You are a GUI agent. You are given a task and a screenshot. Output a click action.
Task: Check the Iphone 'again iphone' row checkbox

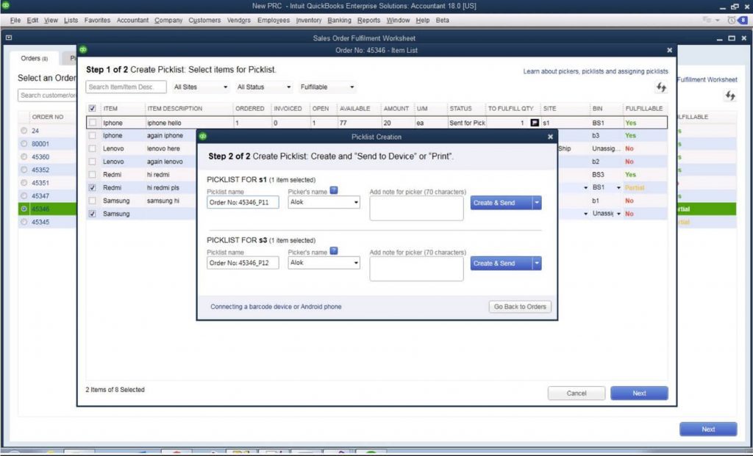92,136
